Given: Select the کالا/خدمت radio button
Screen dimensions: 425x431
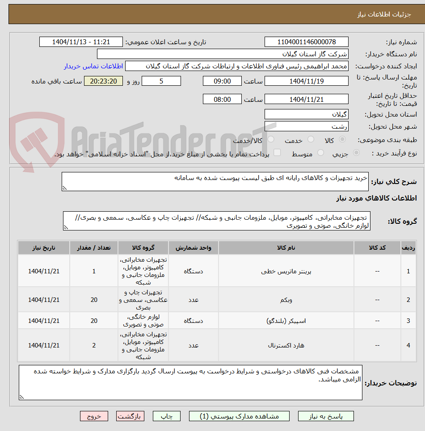Looking at the screenshot, I should (271, 139).
